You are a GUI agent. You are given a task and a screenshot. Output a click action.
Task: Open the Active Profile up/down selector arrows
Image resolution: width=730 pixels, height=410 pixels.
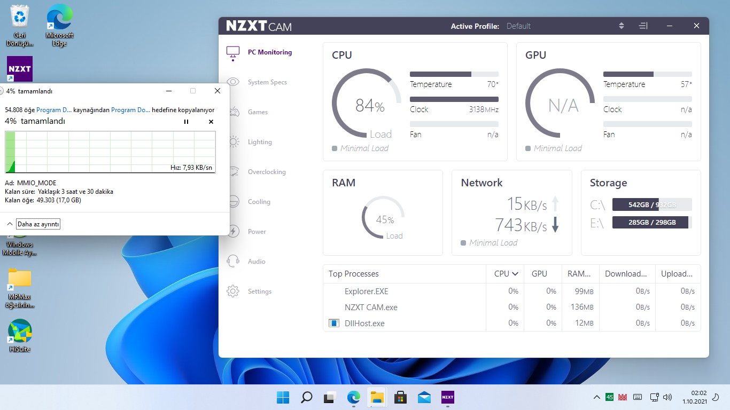pos(622,26)
